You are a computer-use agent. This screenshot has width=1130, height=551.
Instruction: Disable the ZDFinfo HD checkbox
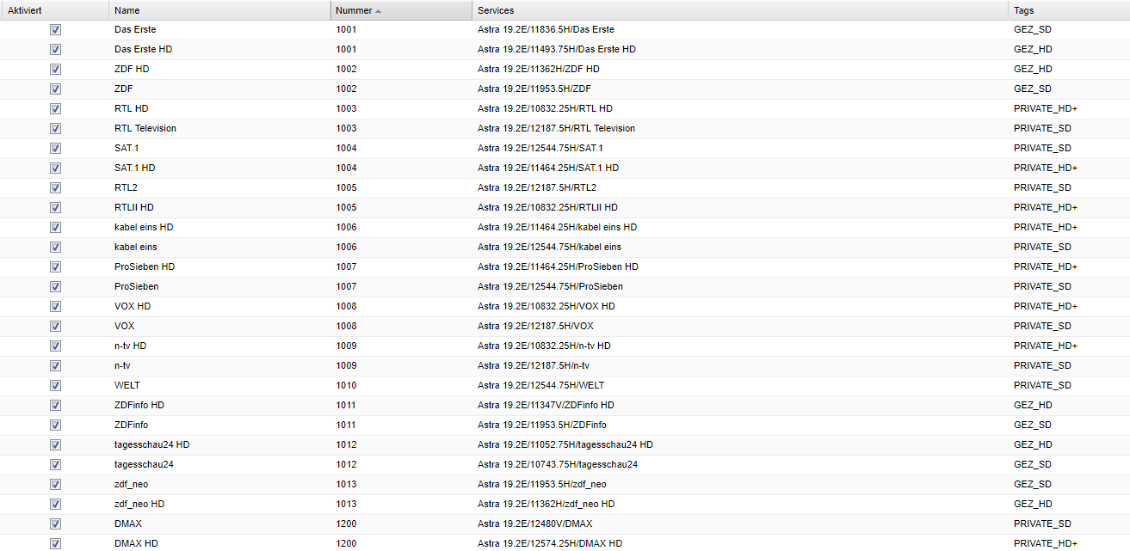tap(55, 405)
